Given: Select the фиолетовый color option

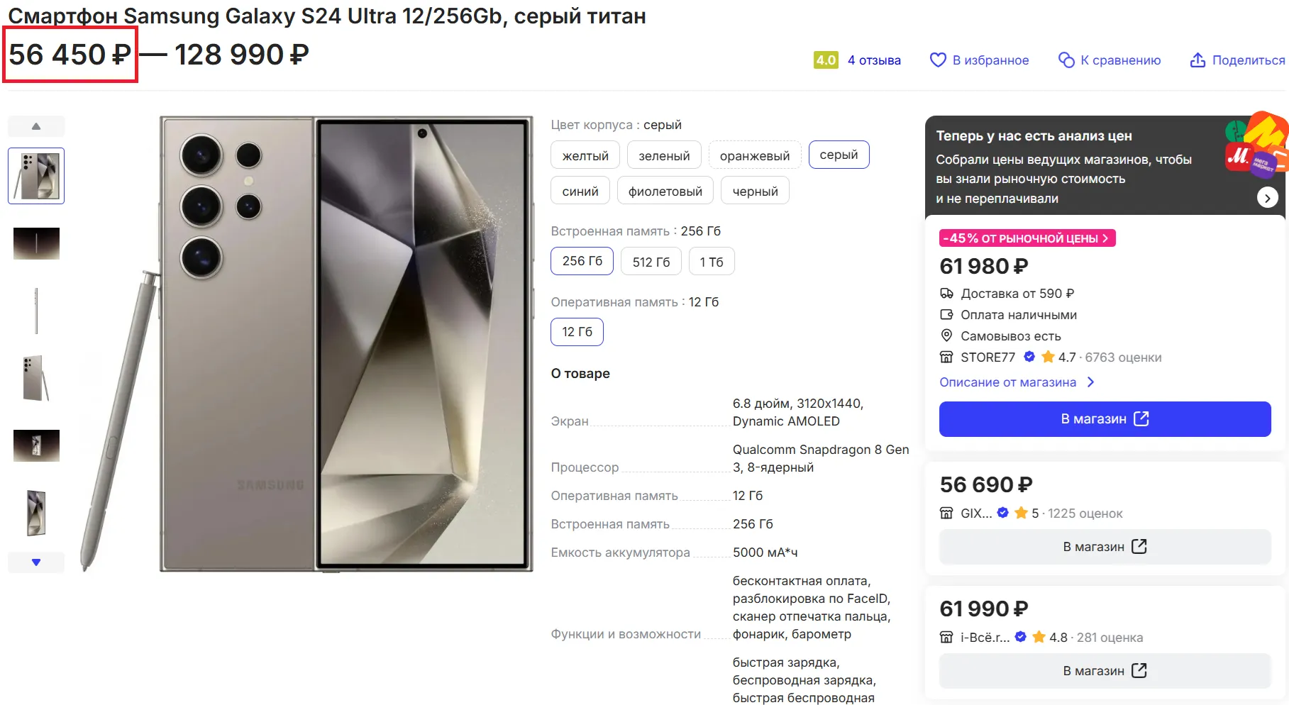Looking at the screenshot, I should (x=665, y=191).
